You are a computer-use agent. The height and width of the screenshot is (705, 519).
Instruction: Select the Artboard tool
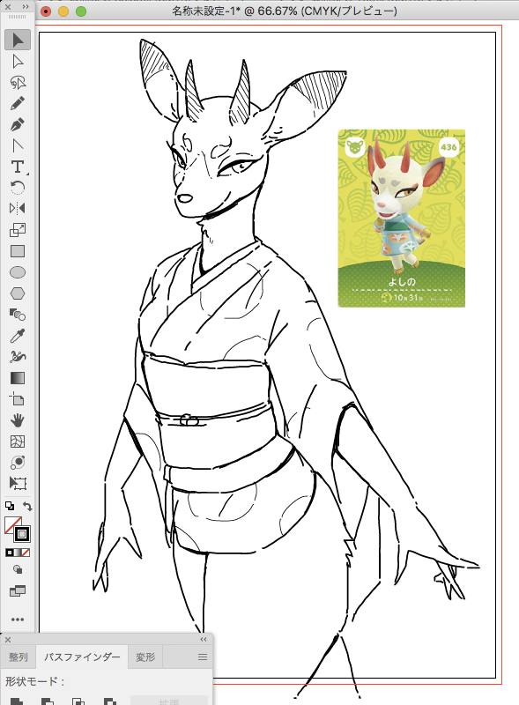pos(18,399)
